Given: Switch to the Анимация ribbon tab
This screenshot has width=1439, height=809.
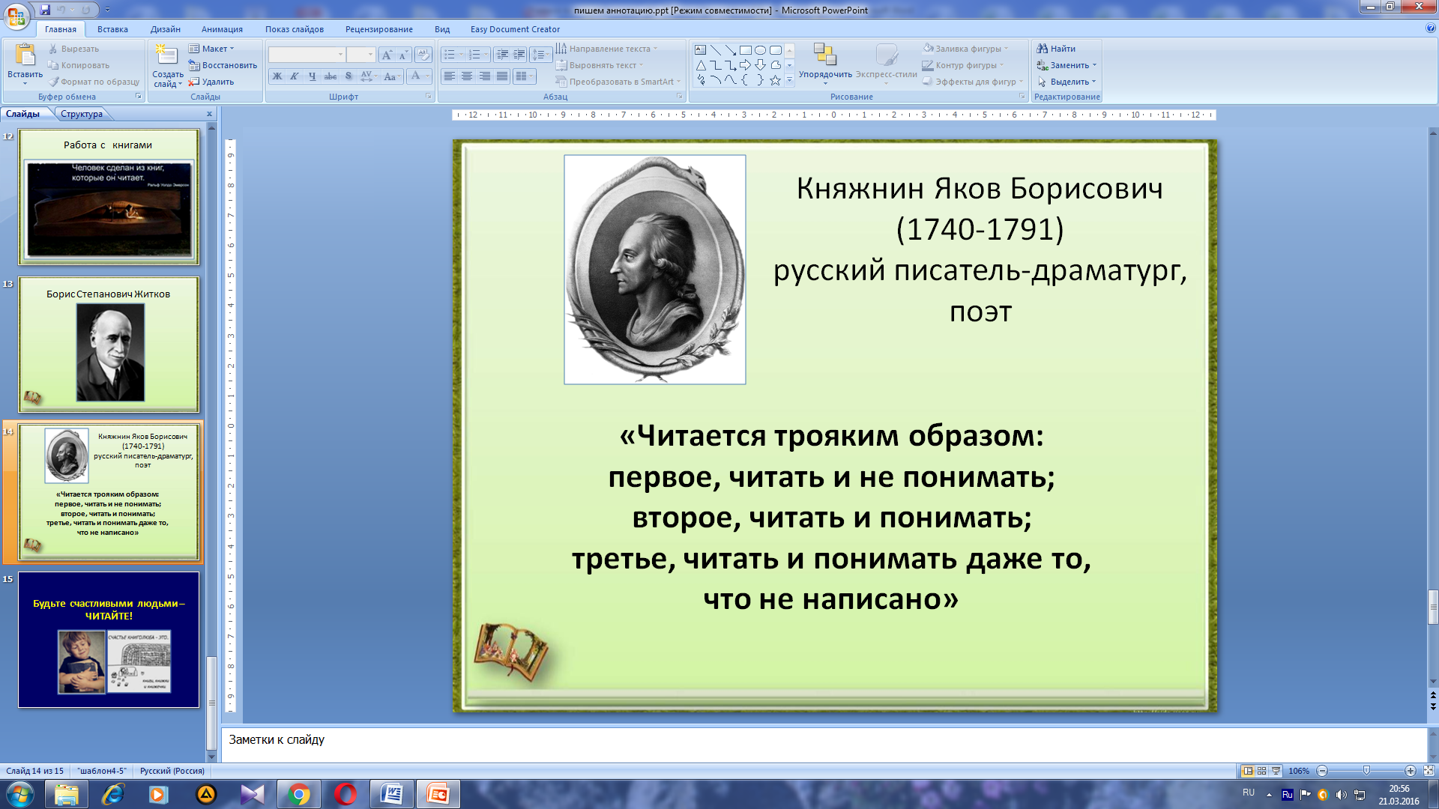Looking at the screenshot, I should pos(222,29).
